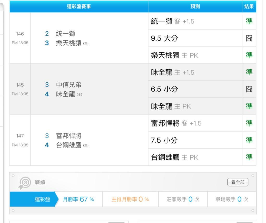
Task: Select the 味全龍 主 +1.5 prediction
Action: (x=195, y=72)
